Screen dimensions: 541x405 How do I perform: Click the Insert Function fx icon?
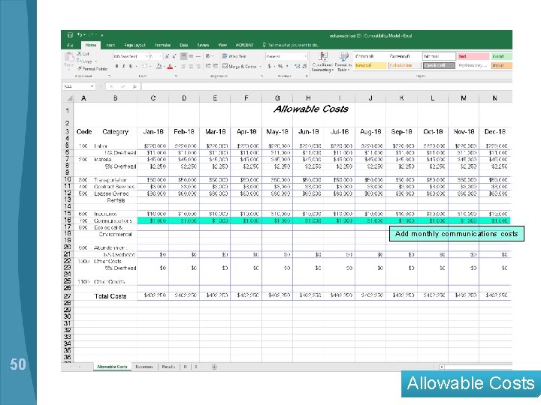click(134, 86)
